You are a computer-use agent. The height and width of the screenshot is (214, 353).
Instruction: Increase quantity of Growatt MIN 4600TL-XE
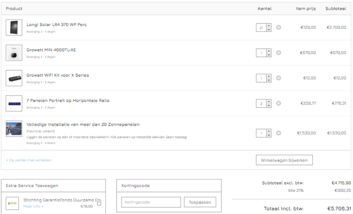click(269, 51)
